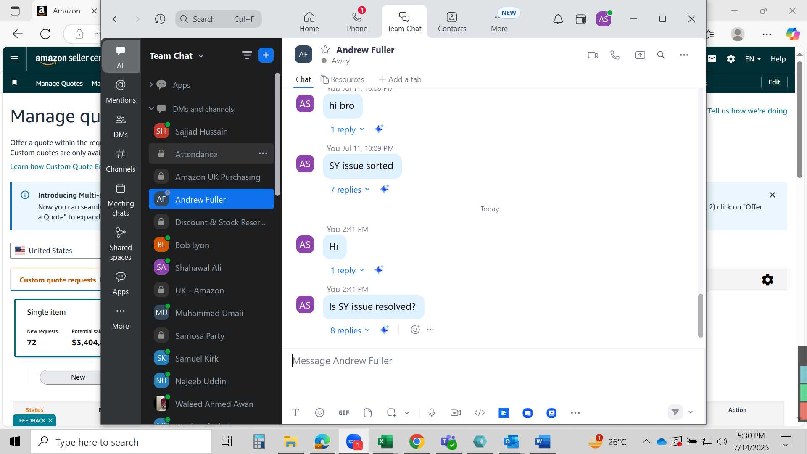Open the More tab in Zoom
The width and height of the screenshot is (807, 454).
coord(499,22)
